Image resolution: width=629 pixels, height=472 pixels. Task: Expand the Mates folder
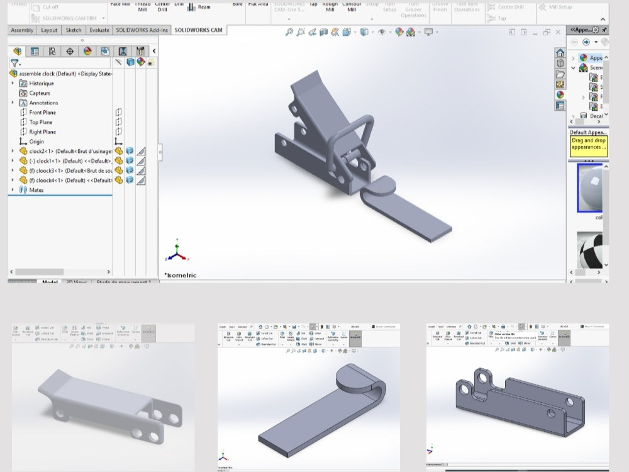coord(11,189)
